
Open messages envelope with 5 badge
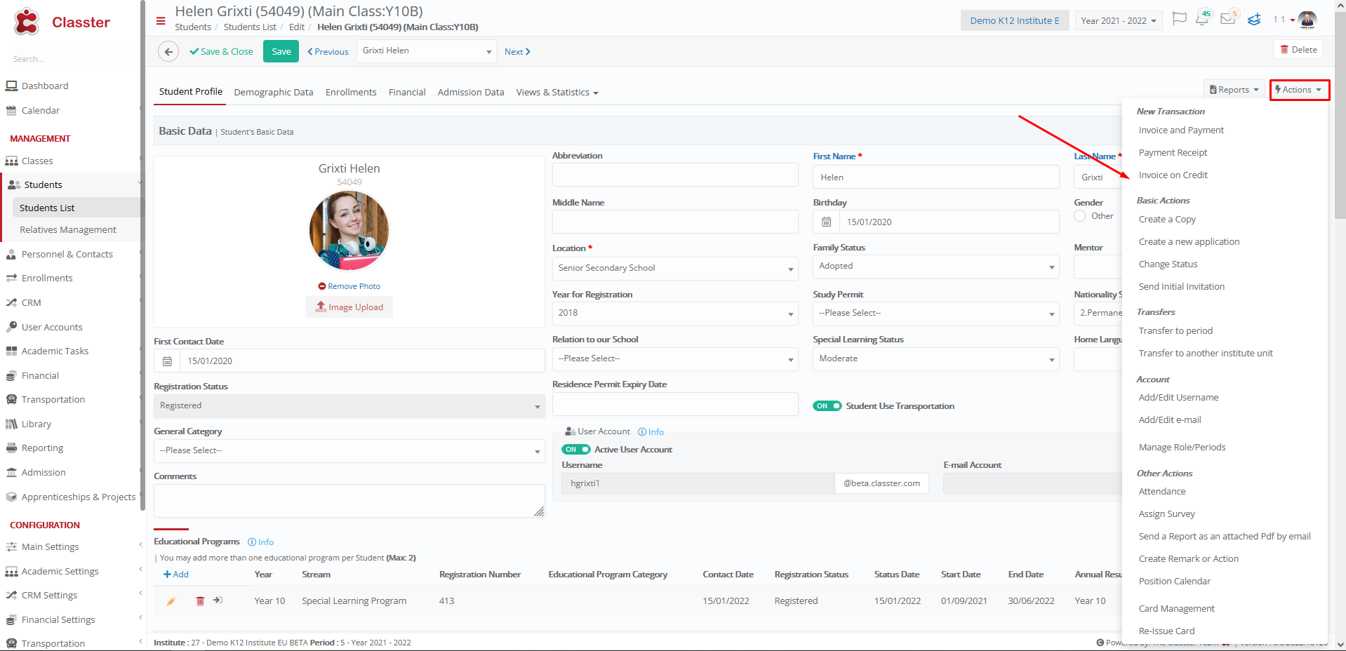tap(1229, 18)
